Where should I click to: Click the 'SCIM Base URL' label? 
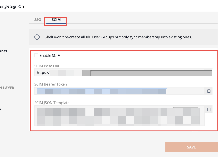(x=47, y=66)
